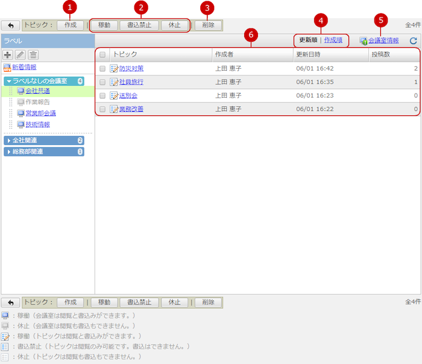Click the top 作成 button to create topic
This screenshot has width=422, height=364.
(x=70, y=25)
